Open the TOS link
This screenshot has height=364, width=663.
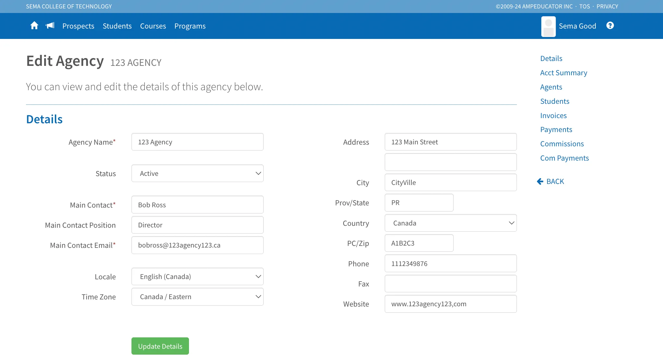(x=584, y=6)
